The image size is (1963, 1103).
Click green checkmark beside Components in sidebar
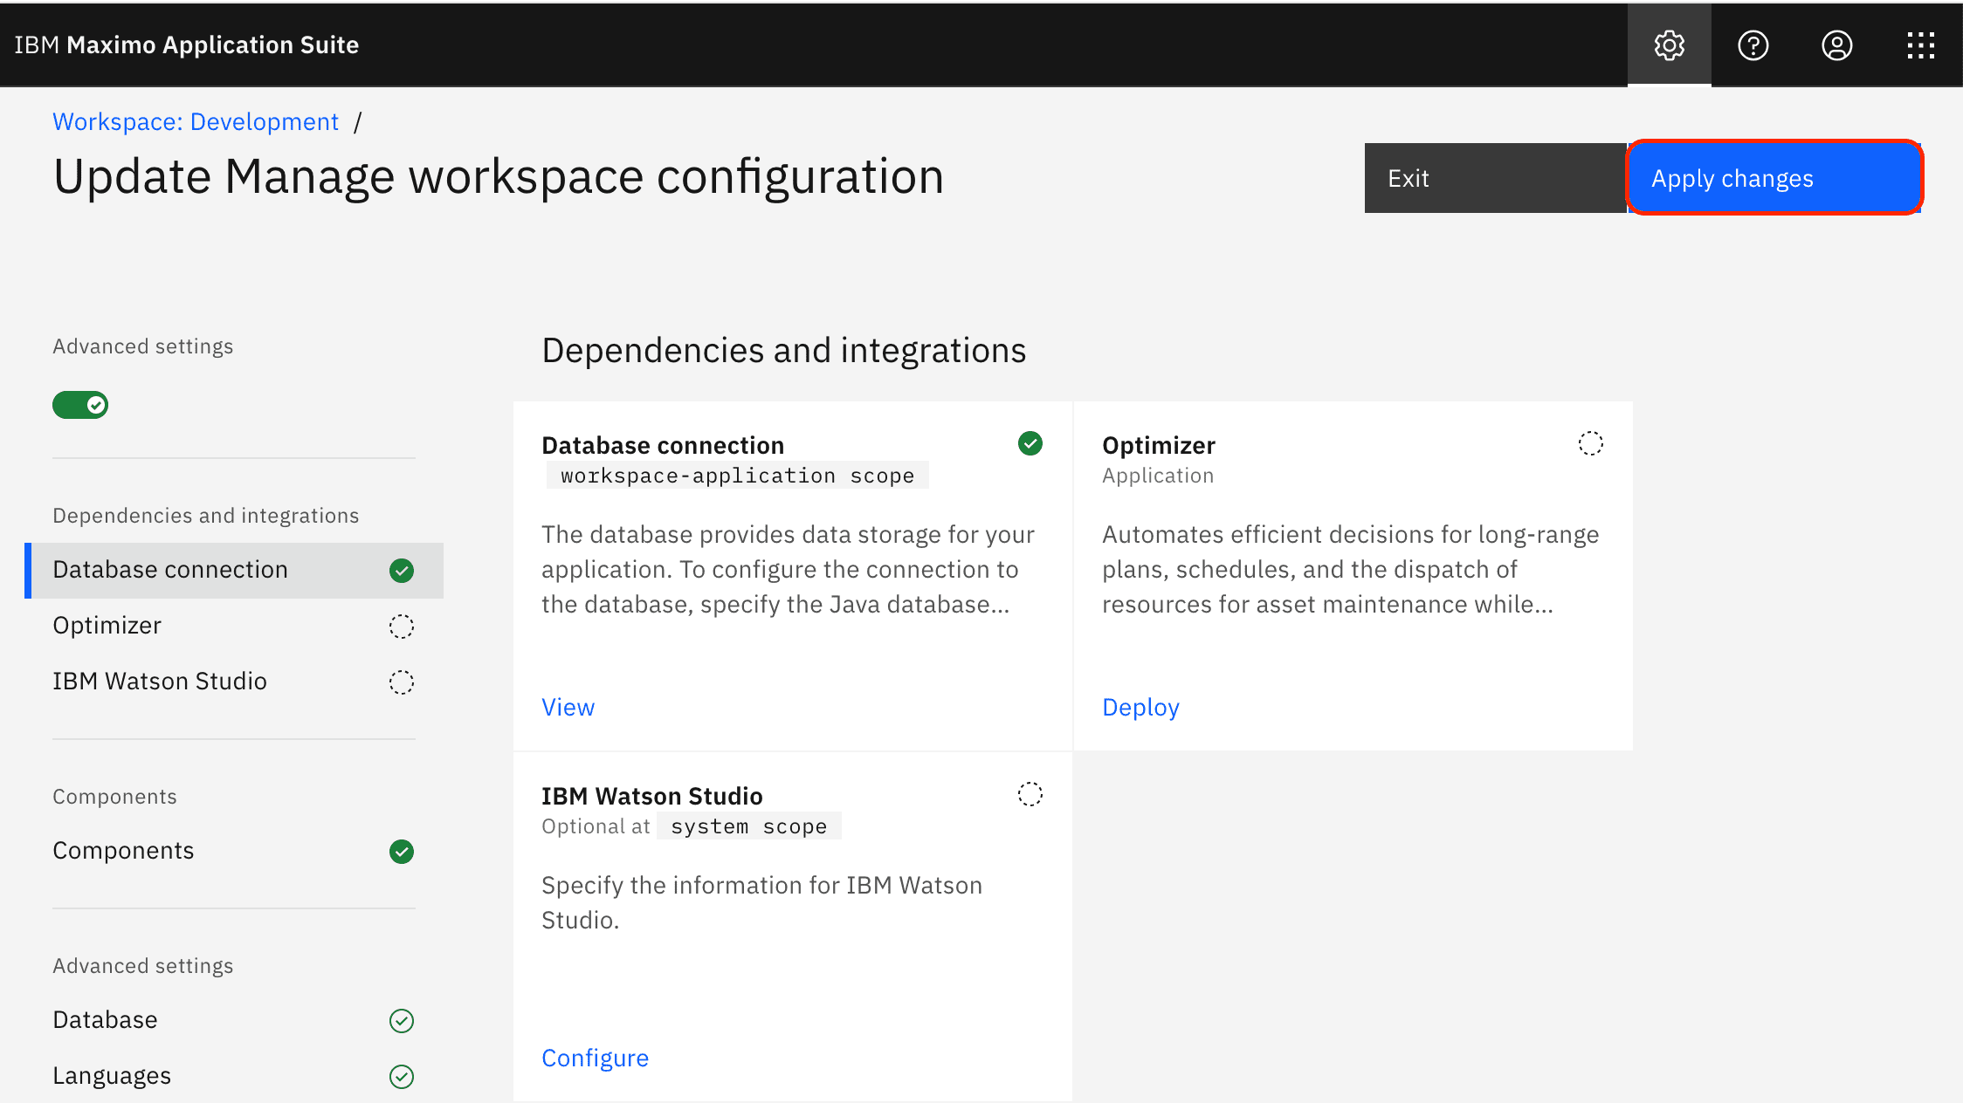402,852
